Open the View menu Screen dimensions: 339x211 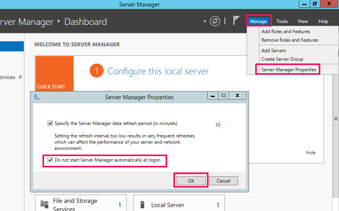[302, 21]
